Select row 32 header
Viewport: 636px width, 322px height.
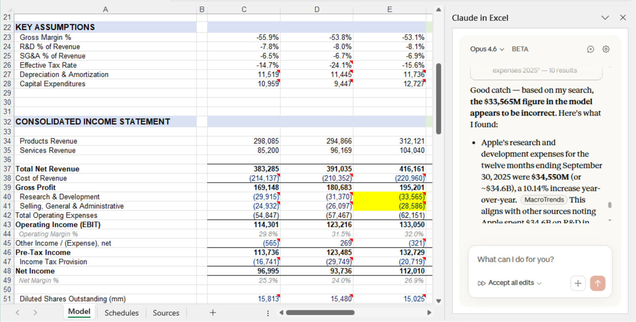[7, 122]
